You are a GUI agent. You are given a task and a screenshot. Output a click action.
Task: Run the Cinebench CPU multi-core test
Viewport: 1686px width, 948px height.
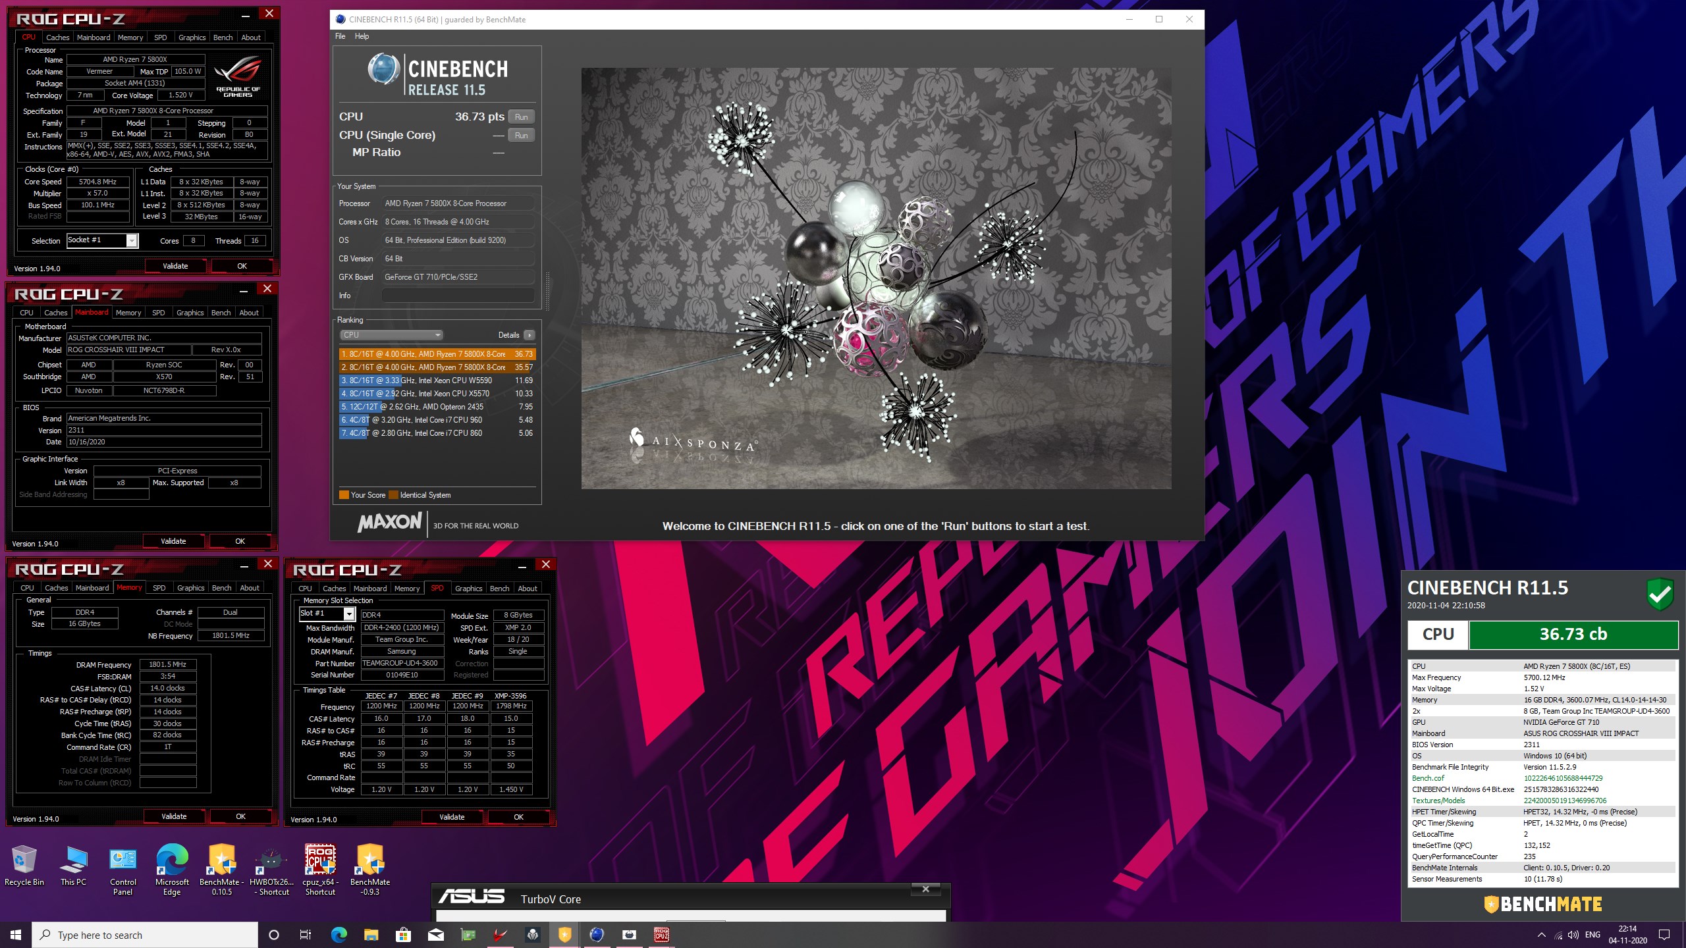[522, 117]
